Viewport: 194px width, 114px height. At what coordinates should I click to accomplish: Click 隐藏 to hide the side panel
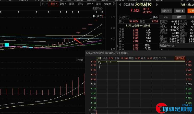[107, 4]
